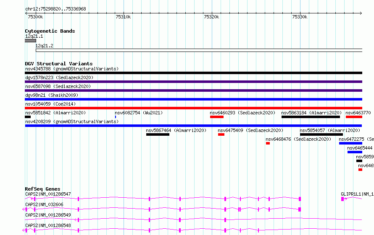Select the red nsv6460293 variant bar
This screenshot has height=235, width=374.
(216, 117)
